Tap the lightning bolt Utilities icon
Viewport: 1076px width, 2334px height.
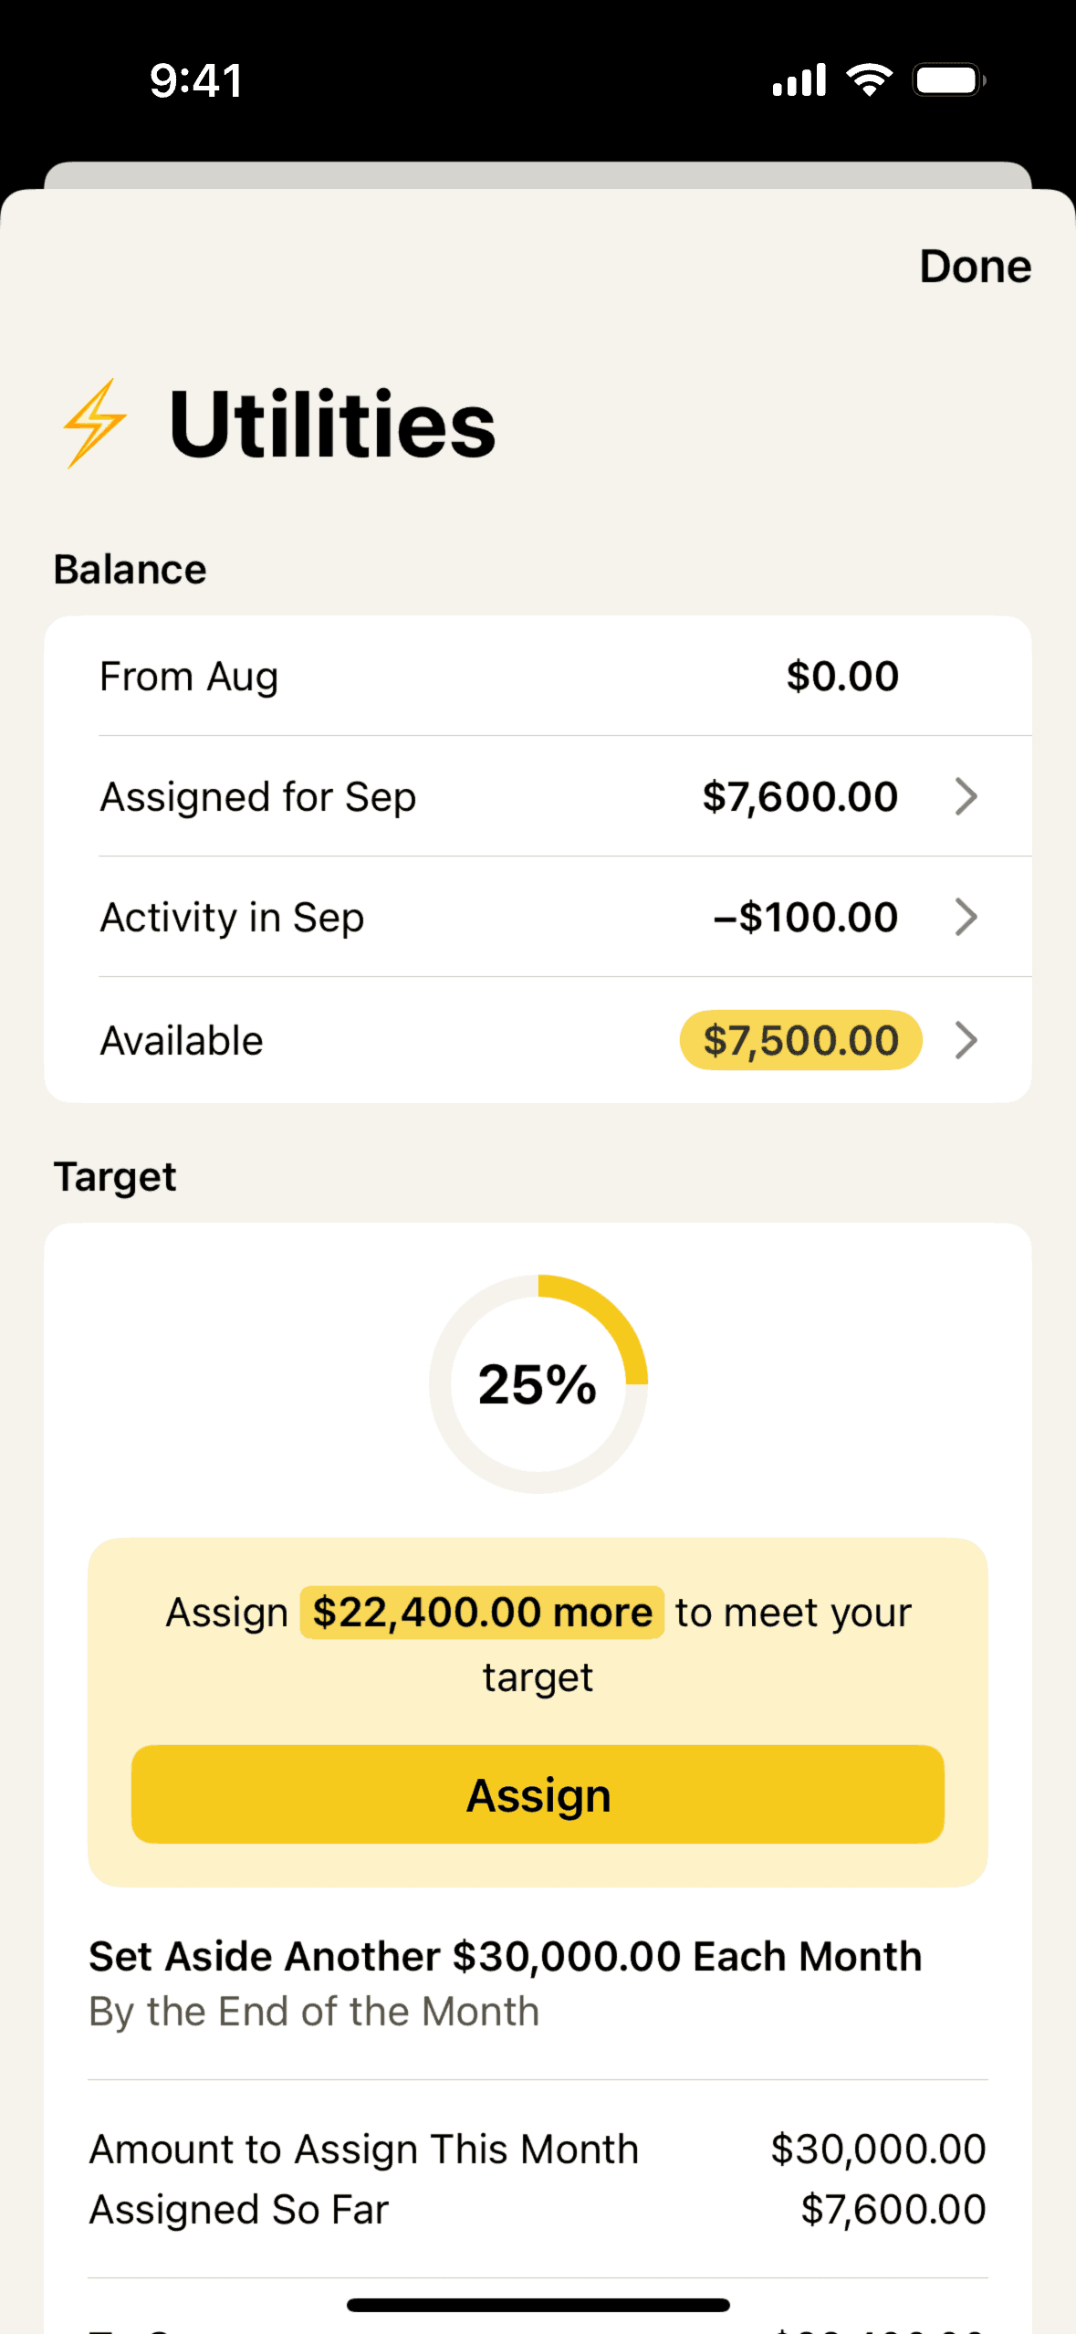(95, 424)
